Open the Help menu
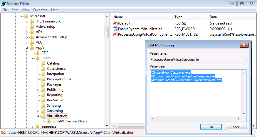Viewport: 257px width, 137px height. [x=55, y=10]
